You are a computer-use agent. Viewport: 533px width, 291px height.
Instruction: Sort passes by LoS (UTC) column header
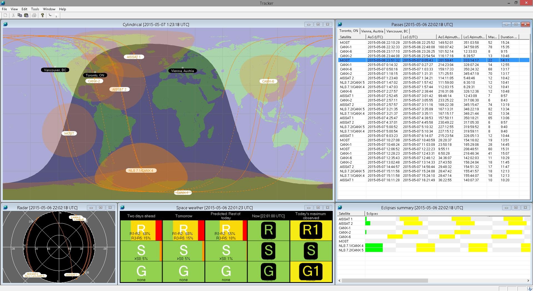click(419, 37)
